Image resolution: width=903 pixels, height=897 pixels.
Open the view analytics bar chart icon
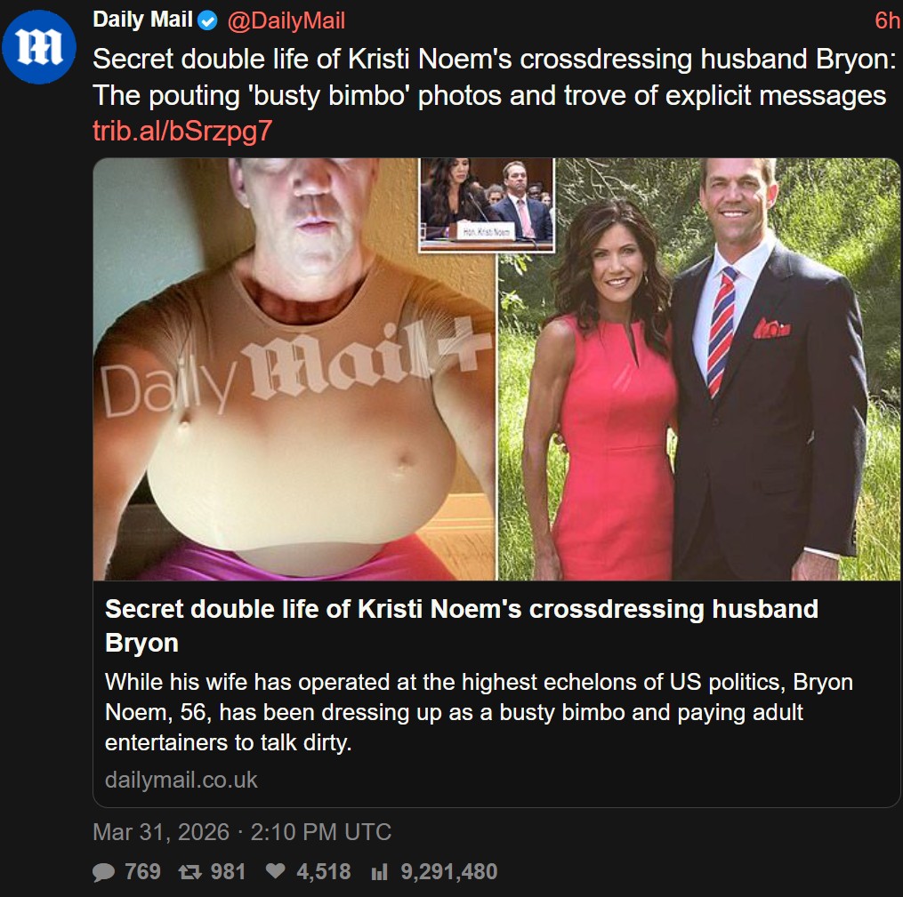tap(380, 872)
